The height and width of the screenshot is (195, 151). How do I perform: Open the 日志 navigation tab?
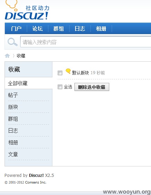(80, 29)
